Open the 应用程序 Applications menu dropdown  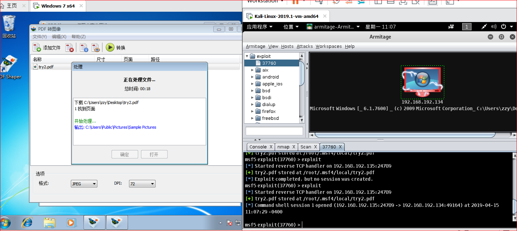tap(260, 27)
